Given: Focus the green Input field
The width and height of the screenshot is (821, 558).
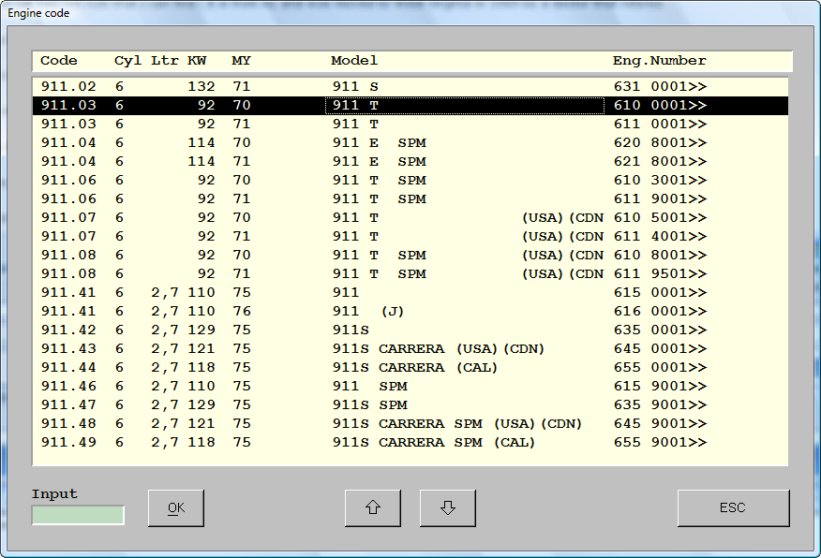Looking at the screenshot, I should point(78,515).
